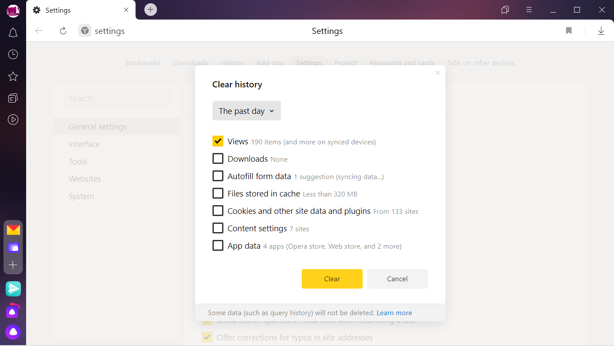
Task: Open The past day time range dropdown
Action: pyautogui.click(x=246, y=111)
